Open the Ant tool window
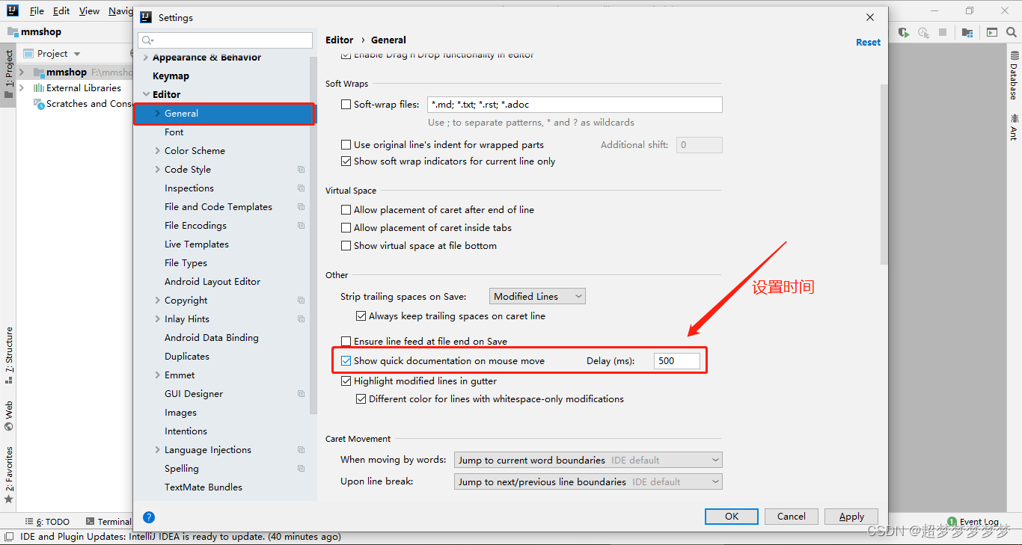Screen dimensions: 1022x545 tap(1015, 127)
